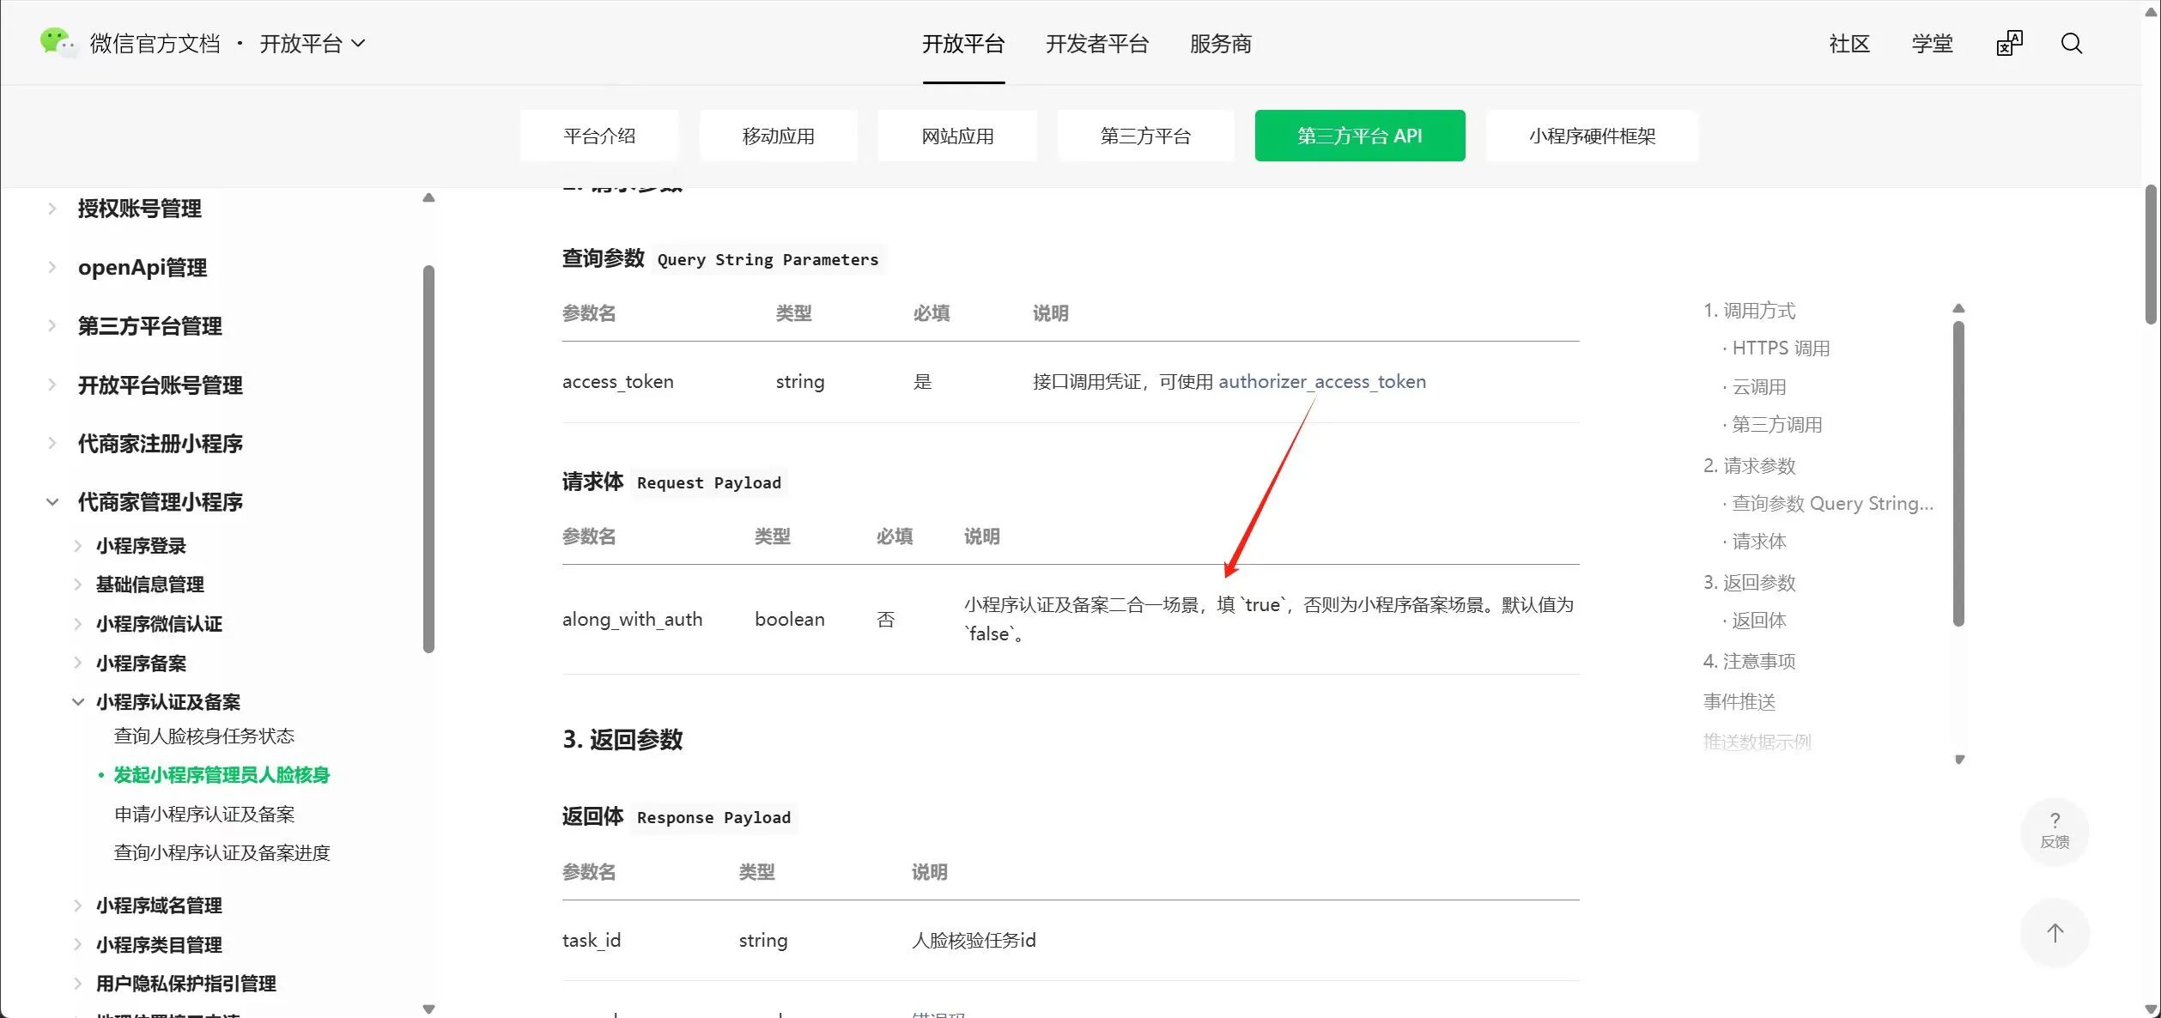The width and height of the screenshot is (2161, 1018).
Task: Open the 网站应用 tab
Action: coord(956,136)
